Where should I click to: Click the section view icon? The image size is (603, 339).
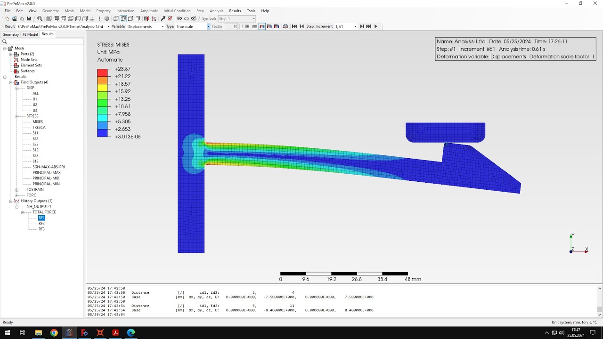click(146, 18)
